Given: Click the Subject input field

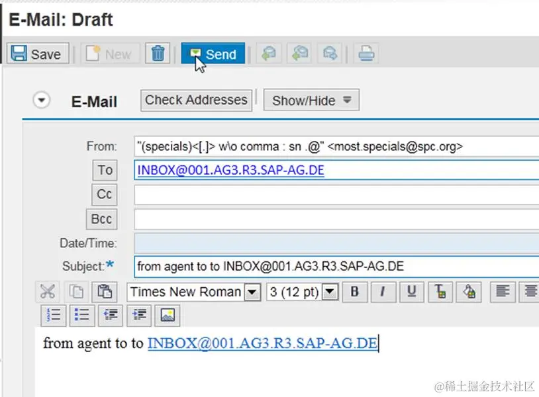Looking at the screenshot, I should pyautogui.click(x=336, y=267).
